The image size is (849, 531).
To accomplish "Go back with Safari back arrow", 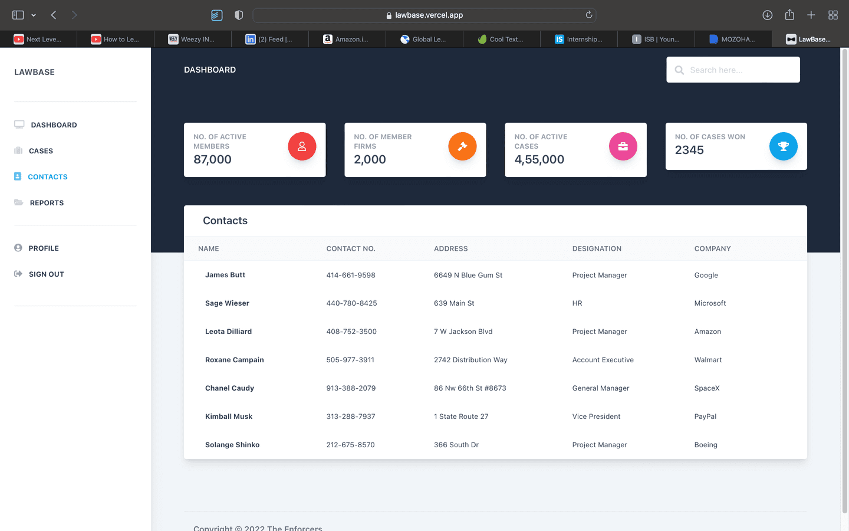I will coord(54,15).
